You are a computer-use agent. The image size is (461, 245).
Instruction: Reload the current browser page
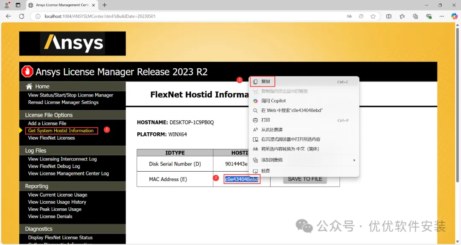pyautogui.click(x=21, y=16)
